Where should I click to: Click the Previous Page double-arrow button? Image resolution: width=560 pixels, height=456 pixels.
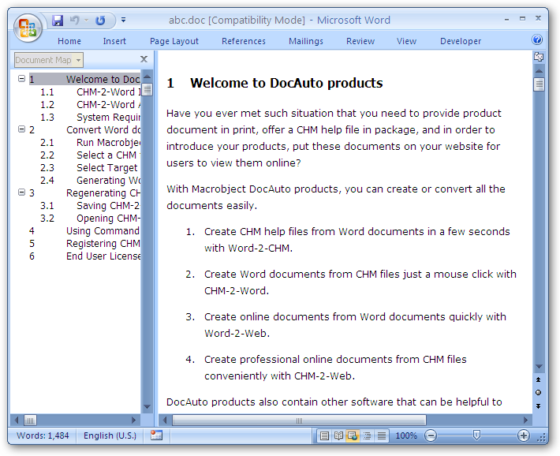538,379
